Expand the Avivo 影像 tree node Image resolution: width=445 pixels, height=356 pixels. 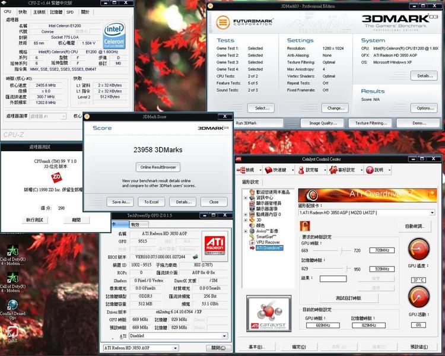click(x=246, y=231)
